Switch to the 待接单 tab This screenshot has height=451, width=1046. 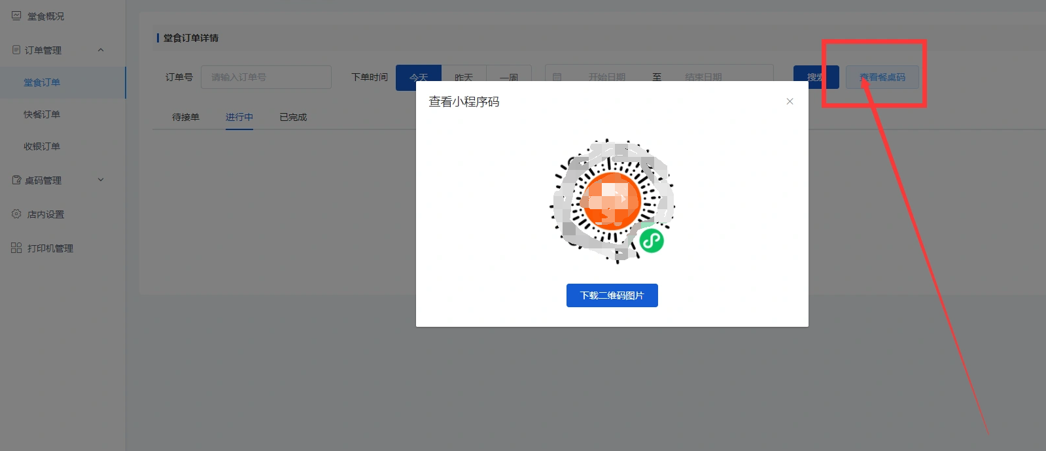[x=186, y=117]
